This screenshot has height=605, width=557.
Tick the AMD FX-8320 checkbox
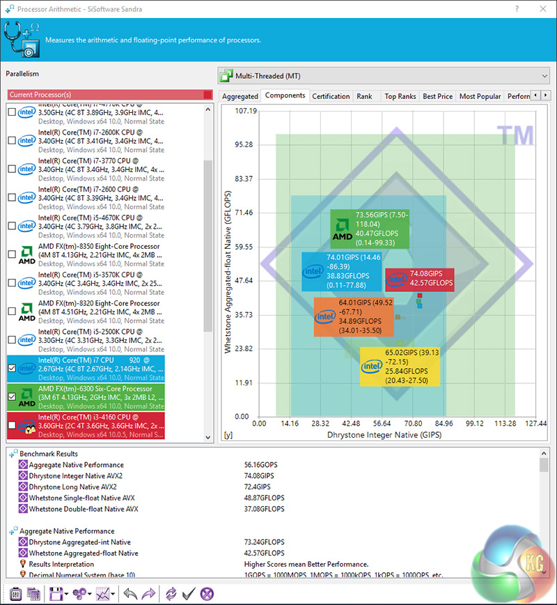click(12, 312)
